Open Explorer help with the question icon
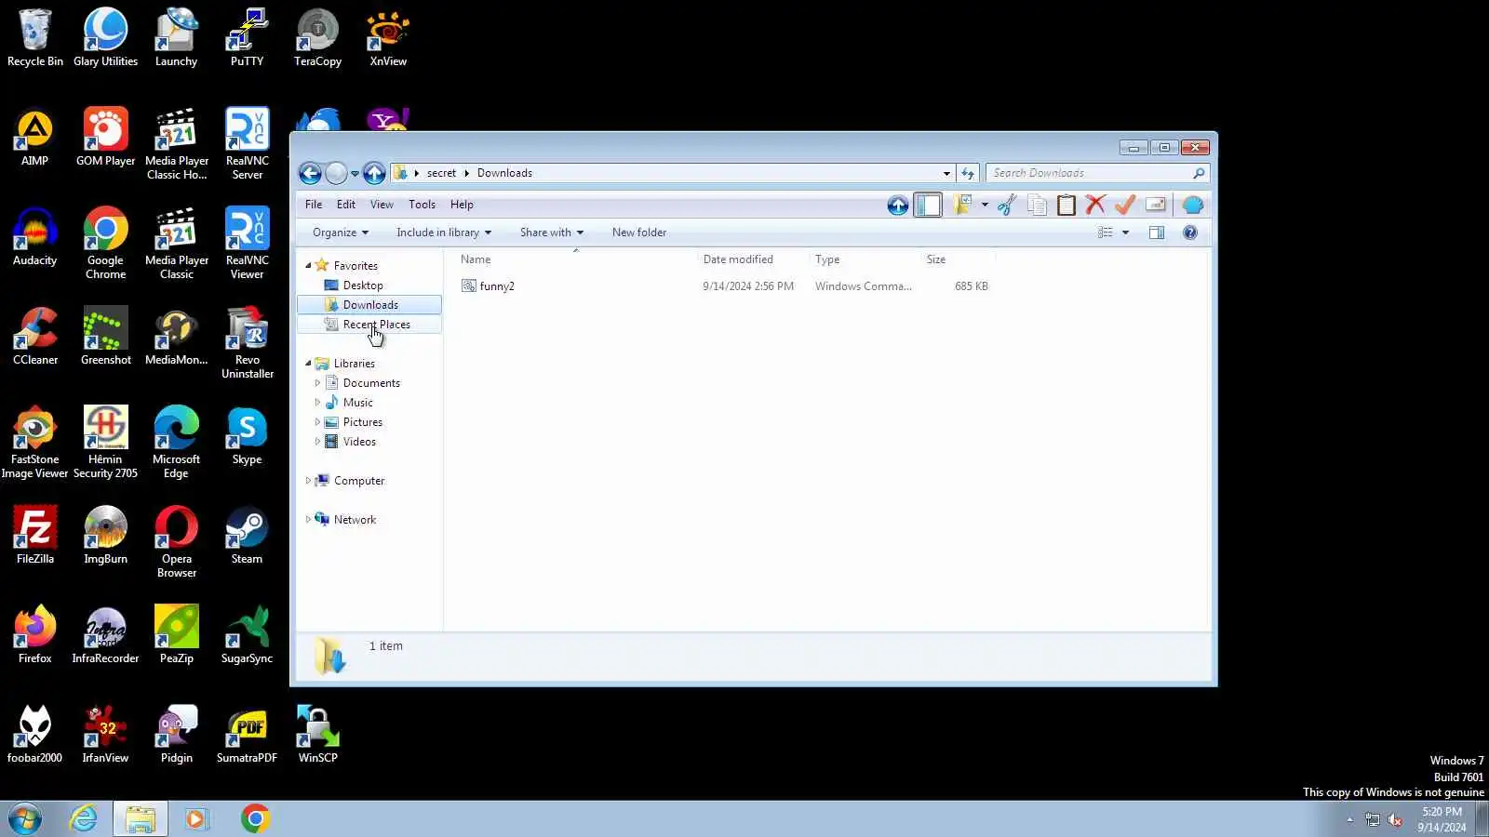The image size is (1489, 837). tap(1190, 232)
